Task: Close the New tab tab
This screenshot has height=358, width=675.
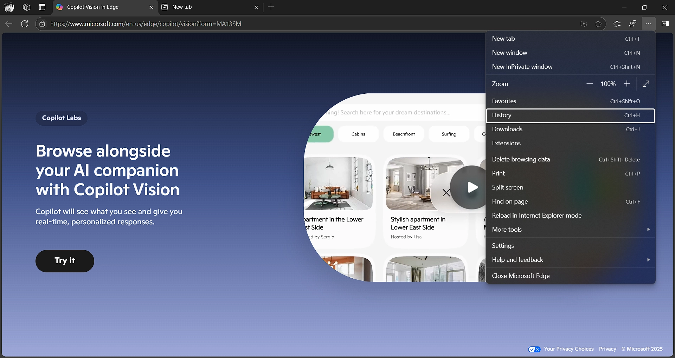Action: [x=256, y=7]
